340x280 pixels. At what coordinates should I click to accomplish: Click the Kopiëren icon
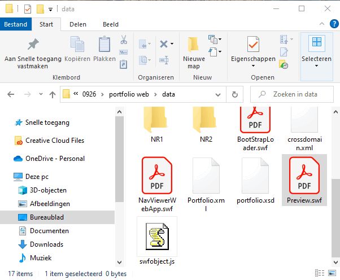click(x=77, y=44)
